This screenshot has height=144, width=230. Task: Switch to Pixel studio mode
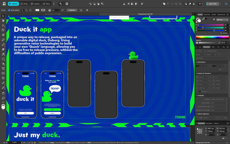pos(24,4)
